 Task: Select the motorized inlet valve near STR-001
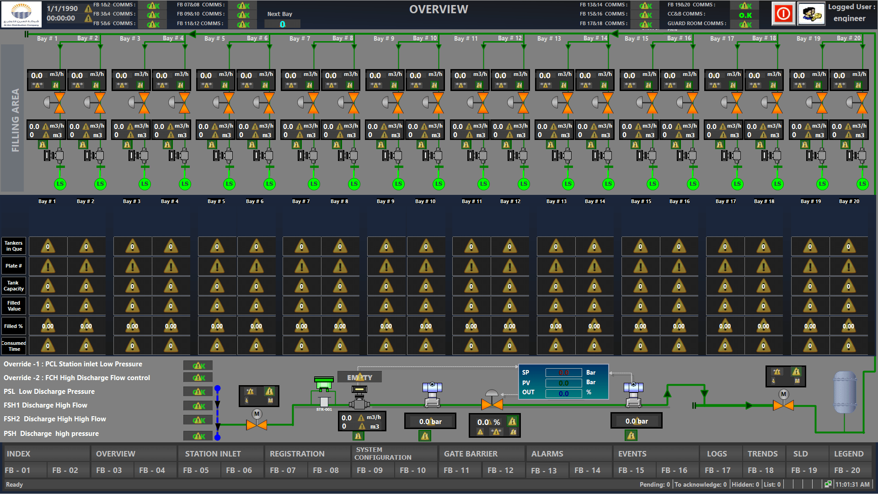point(257,424)
